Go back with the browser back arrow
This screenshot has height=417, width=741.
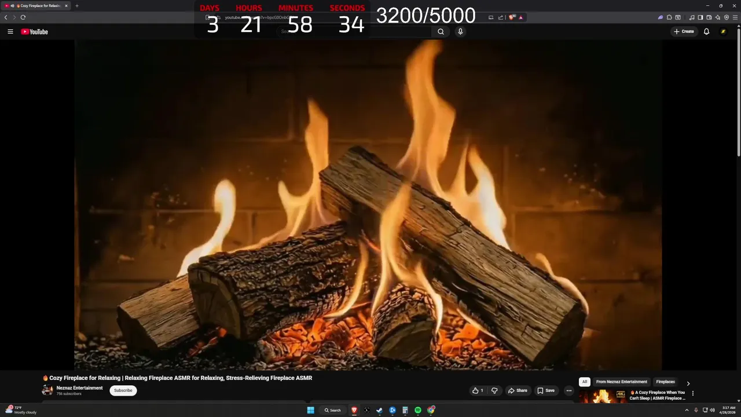pyautogui.click(x=6, y=17)
